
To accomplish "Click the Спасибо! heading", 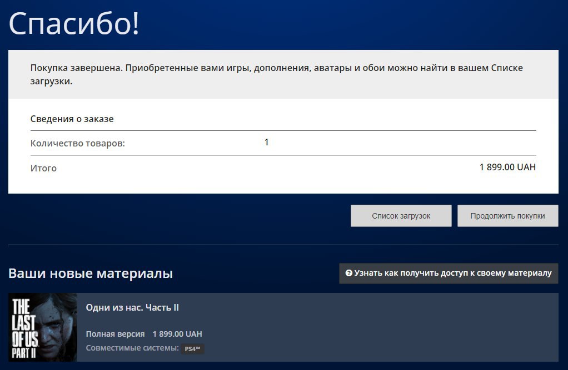I will (74, 23).
